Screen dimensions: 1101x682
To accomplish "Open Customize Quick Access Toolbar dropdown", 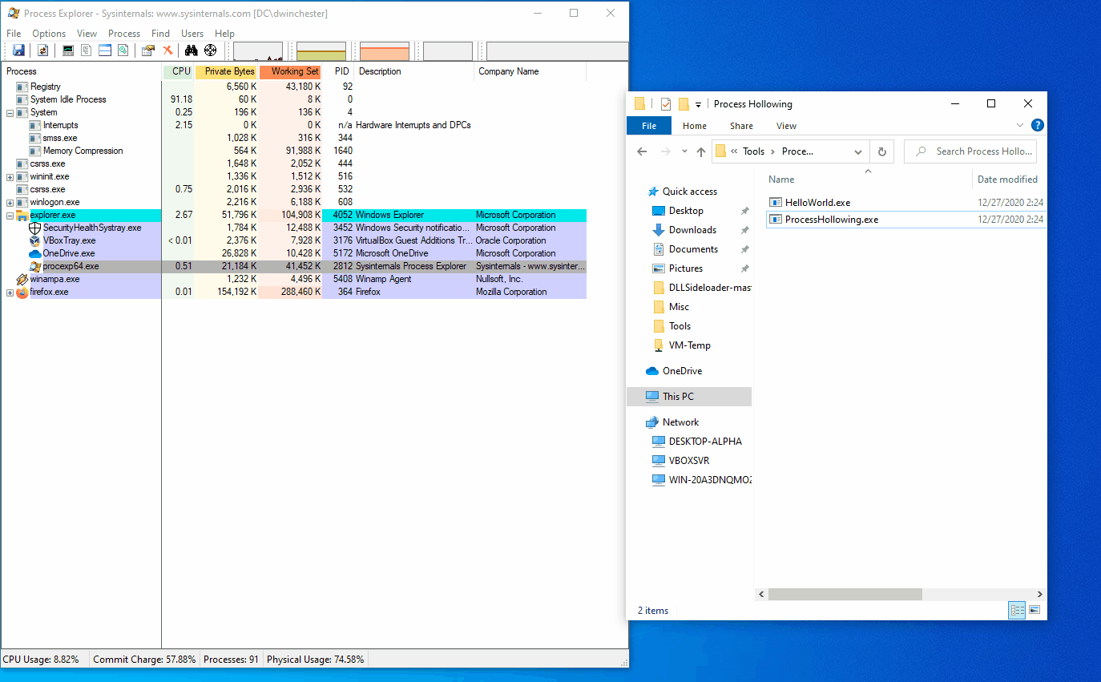I will [698, 104].
